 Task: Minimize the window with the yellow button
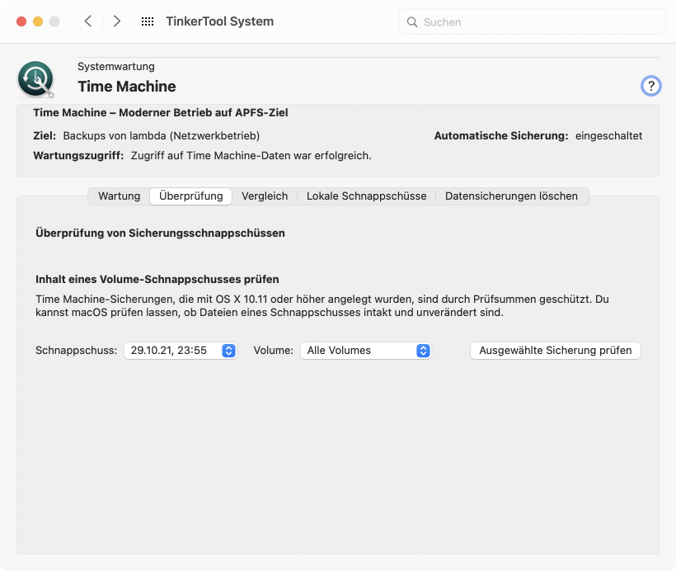pyautogui.click(x=38, y=21)
